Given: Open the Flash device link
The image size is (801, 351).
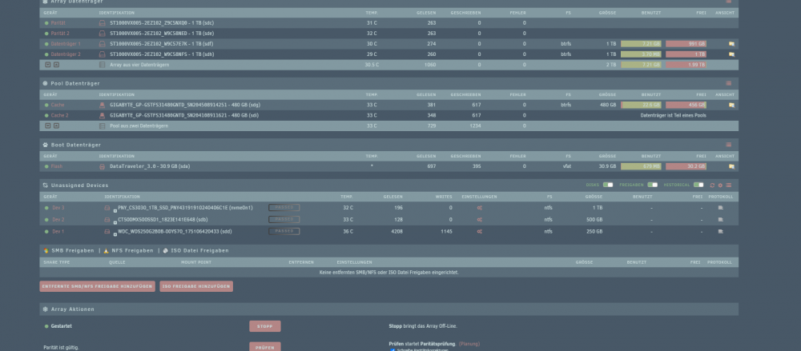Looking at the screenshot, I should click(57, 166).
